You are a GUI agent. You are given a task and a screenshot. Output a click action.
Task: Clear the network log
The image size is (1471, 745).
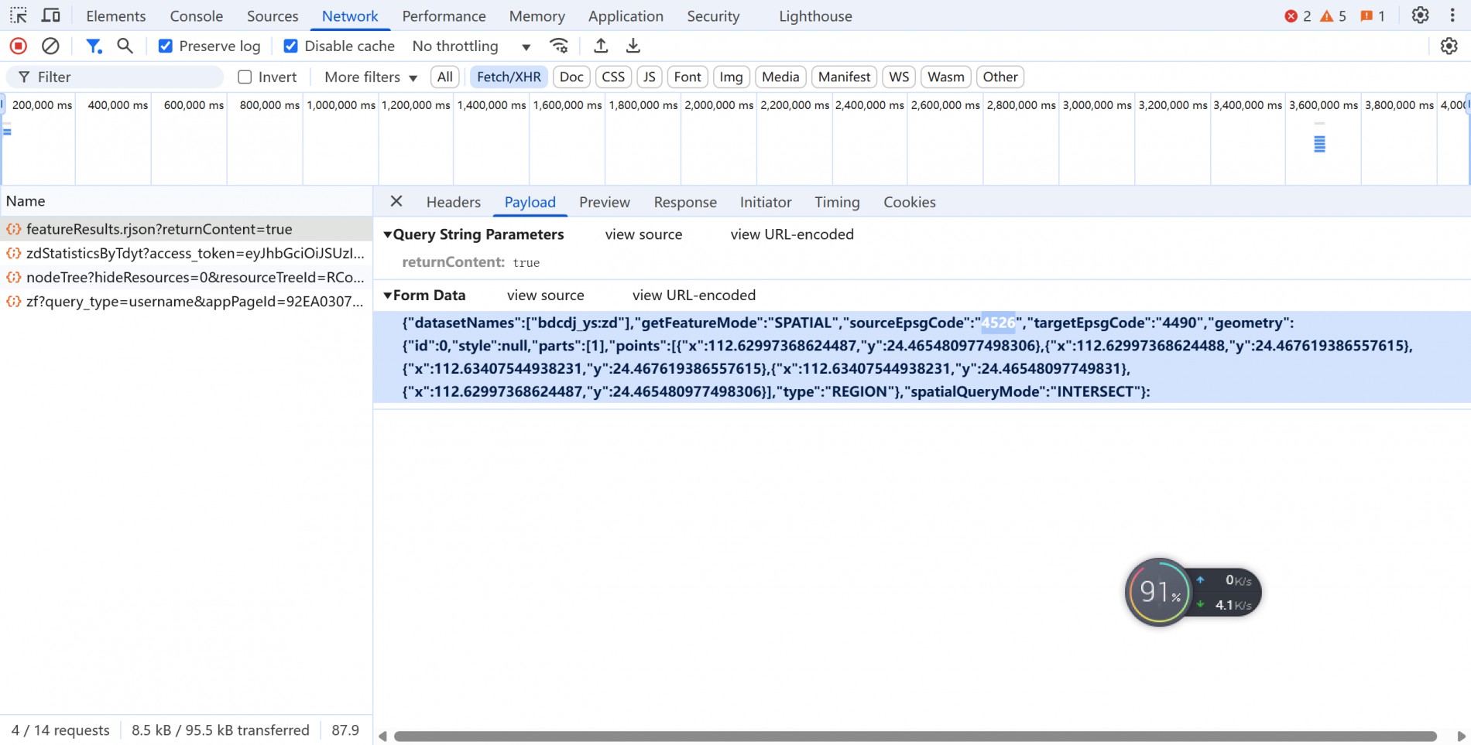tap(50, 46)
